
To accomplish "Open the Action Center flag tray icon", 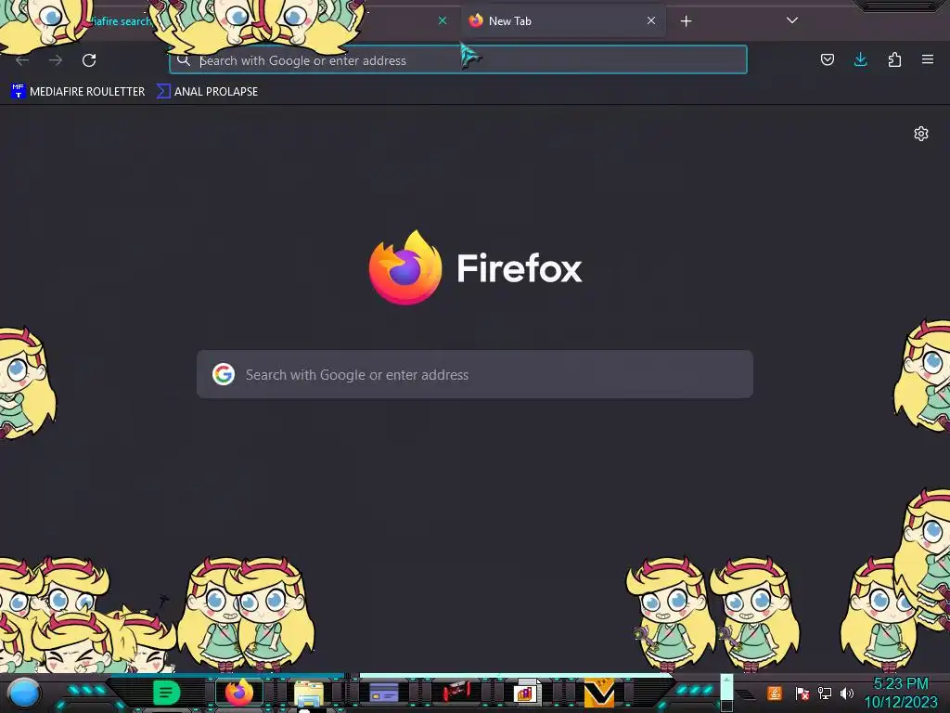I will 802,693.
